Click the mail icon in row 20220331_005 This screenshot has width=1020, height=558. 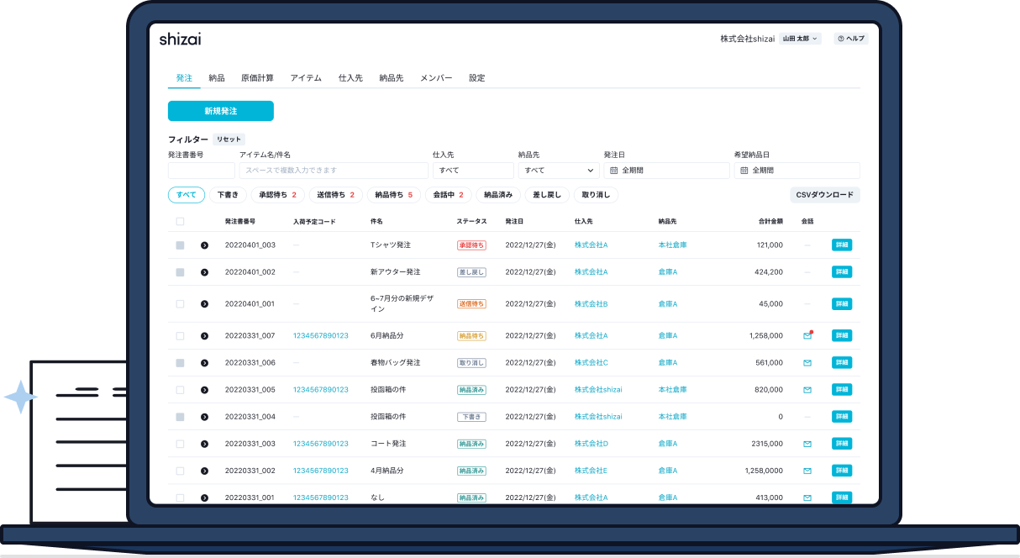tap(807, 390)
